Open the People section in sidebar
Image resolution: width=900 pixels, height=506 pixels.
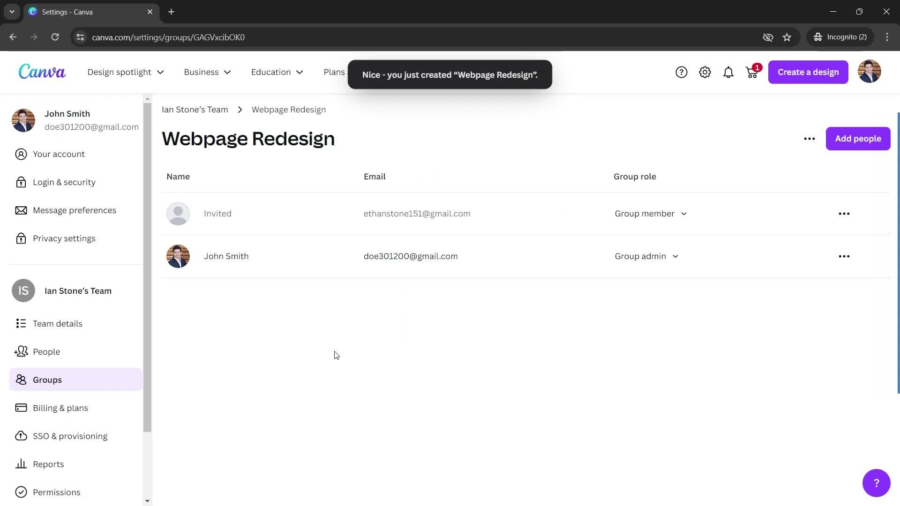click(46, 351)
